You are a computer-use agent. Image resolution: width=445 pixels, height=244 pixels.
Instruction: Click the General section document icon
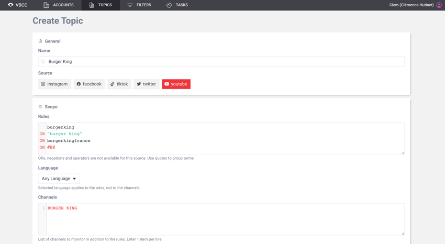(40, 41)
